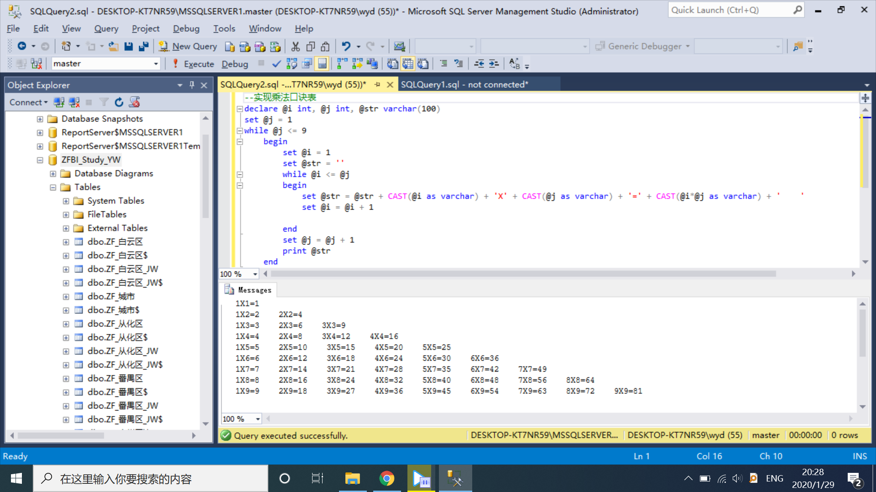Image resolution: width=876 pixels, height=492 pixels.
Task: Click the Connect button in Object Explorer
Action: [x=28, y=102]
